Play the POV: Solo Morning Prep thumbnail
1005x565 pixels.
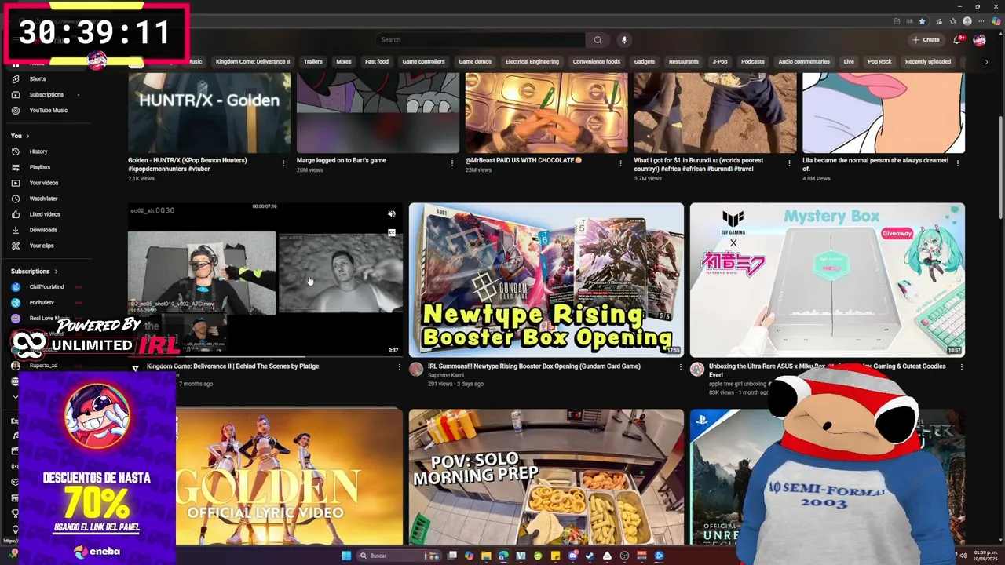pyautogui.click(x=546, y=477)
